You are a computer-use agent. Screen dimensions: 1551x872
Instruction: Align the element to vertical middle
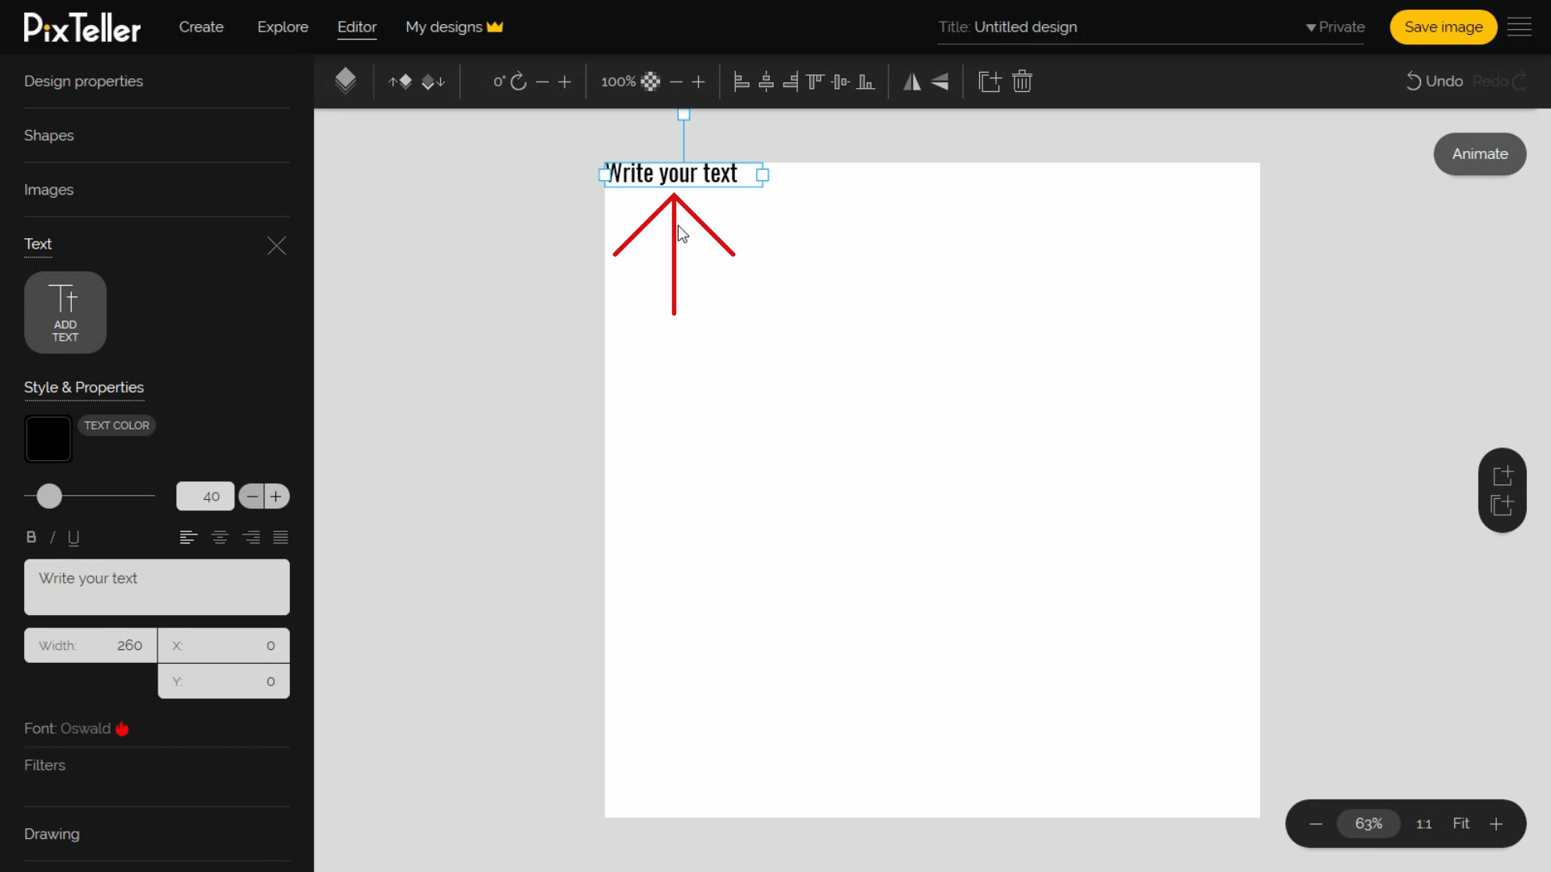840,82
